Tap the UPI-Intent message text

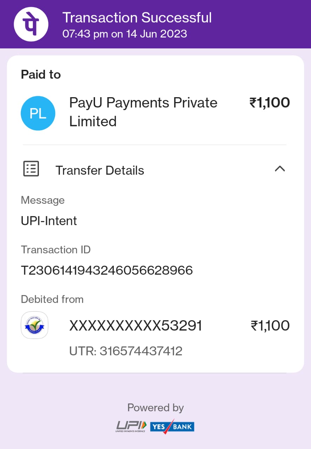tap(49, 221)
